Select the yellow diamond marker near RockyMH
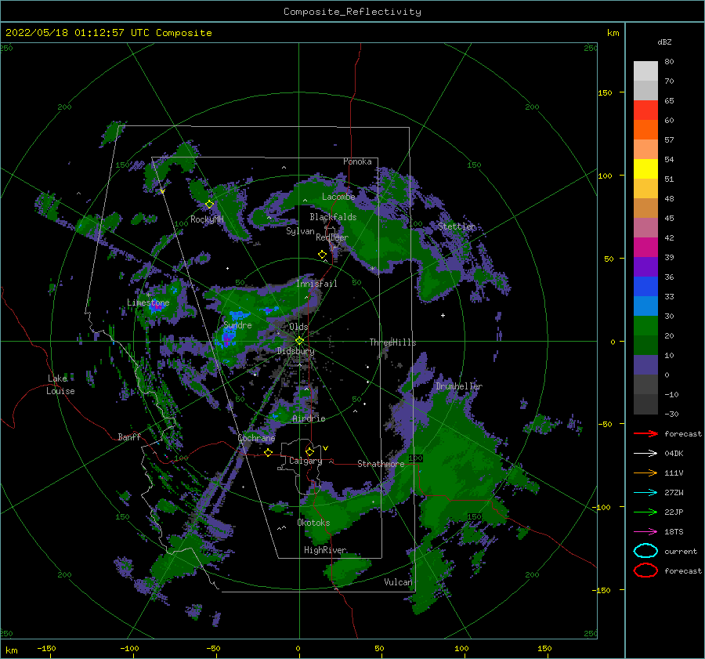 pyautogui.click(x=209, y=205)
